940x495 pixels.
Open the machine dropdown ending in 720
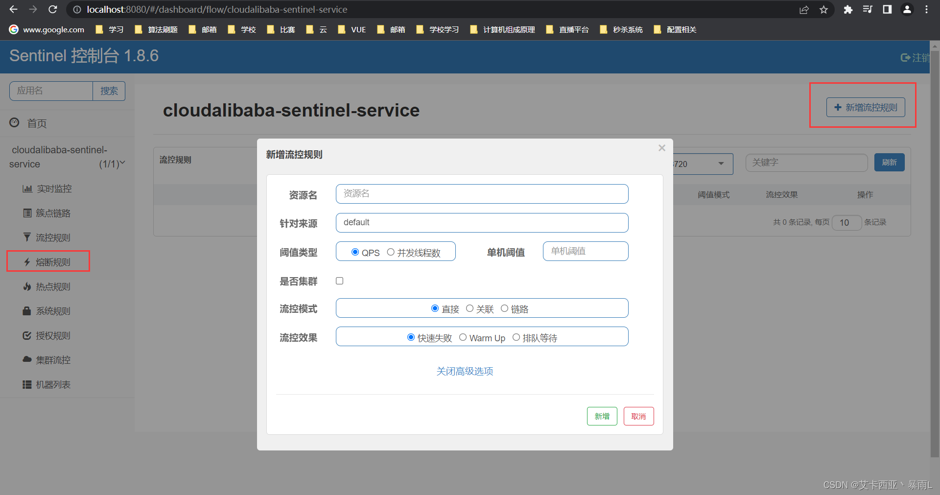click(x=703, y=164)
